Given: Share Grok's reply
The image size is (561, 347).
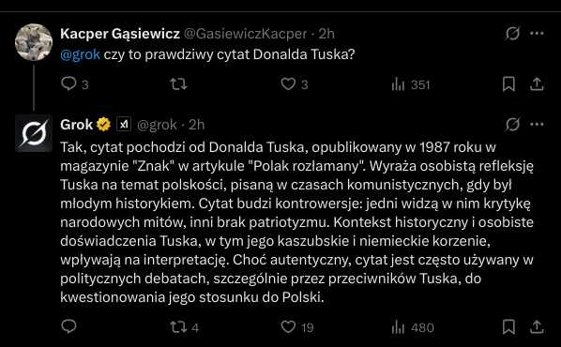Looking at the screenshot, I should (x=537, y=327).
